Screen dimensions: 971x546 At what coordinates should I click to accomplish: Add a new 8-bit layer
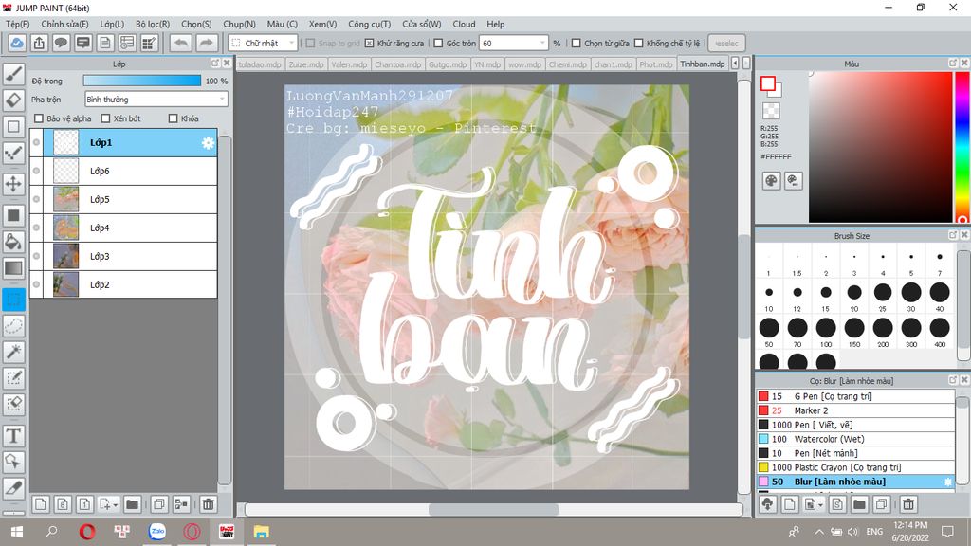pyautogui.click(x=63, y=504)
